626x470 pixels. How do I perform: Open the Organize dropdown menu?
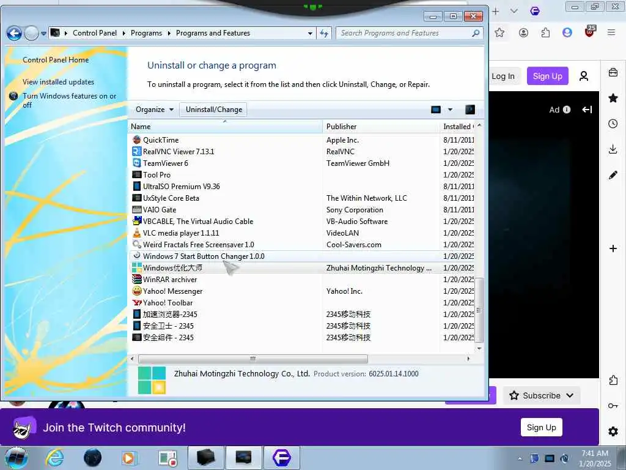154,110
